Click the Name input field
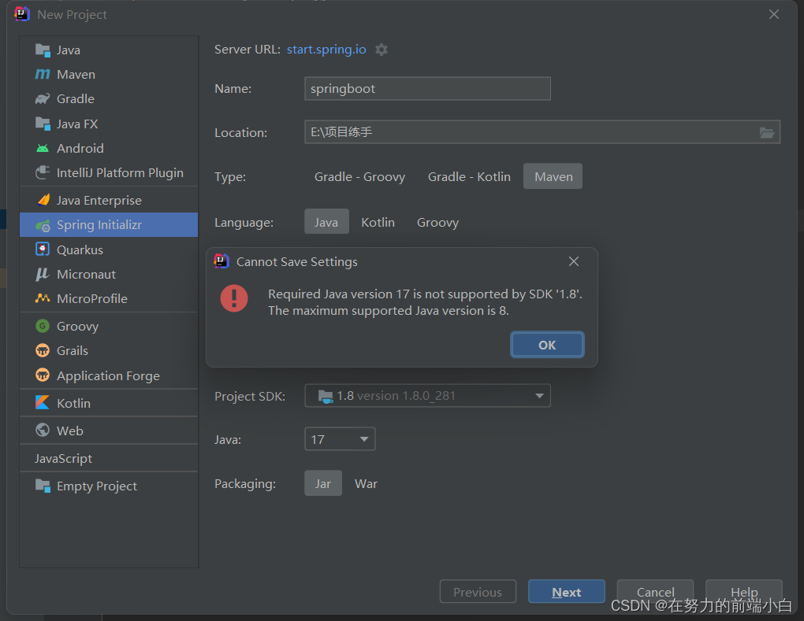Viewport: 804px width, 621px height. coord(427,89)
